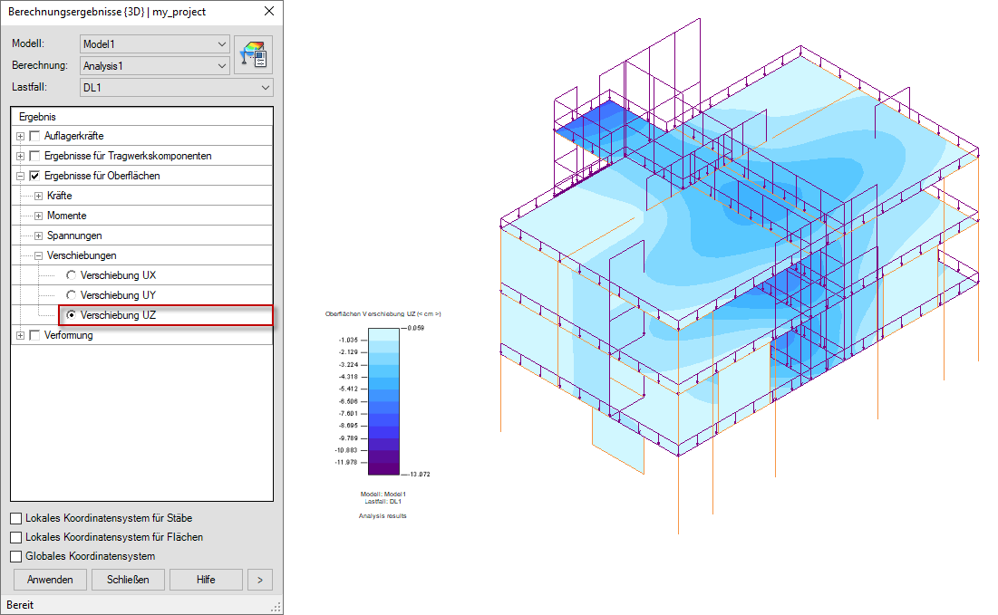Screen dimensions: 998x615
Task: Select Verschiebung UX radio button
Action: tap(72, 275)
